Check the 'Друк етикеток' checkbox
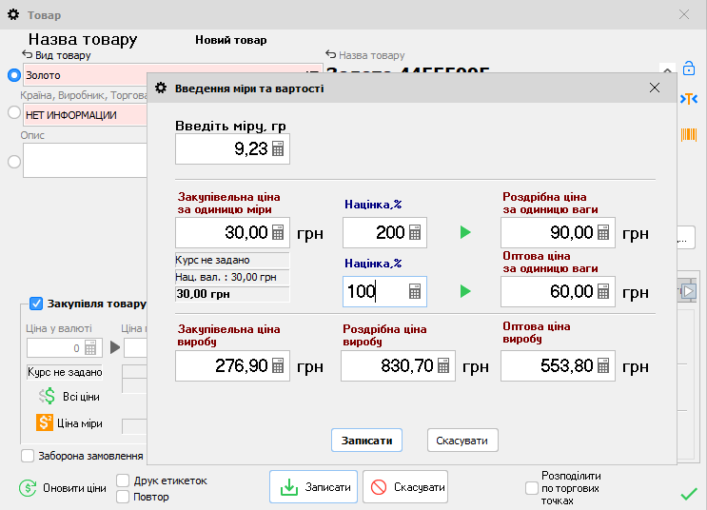This screenshot has height=510, width=707. pyautogui.click(x=123, y=481)
